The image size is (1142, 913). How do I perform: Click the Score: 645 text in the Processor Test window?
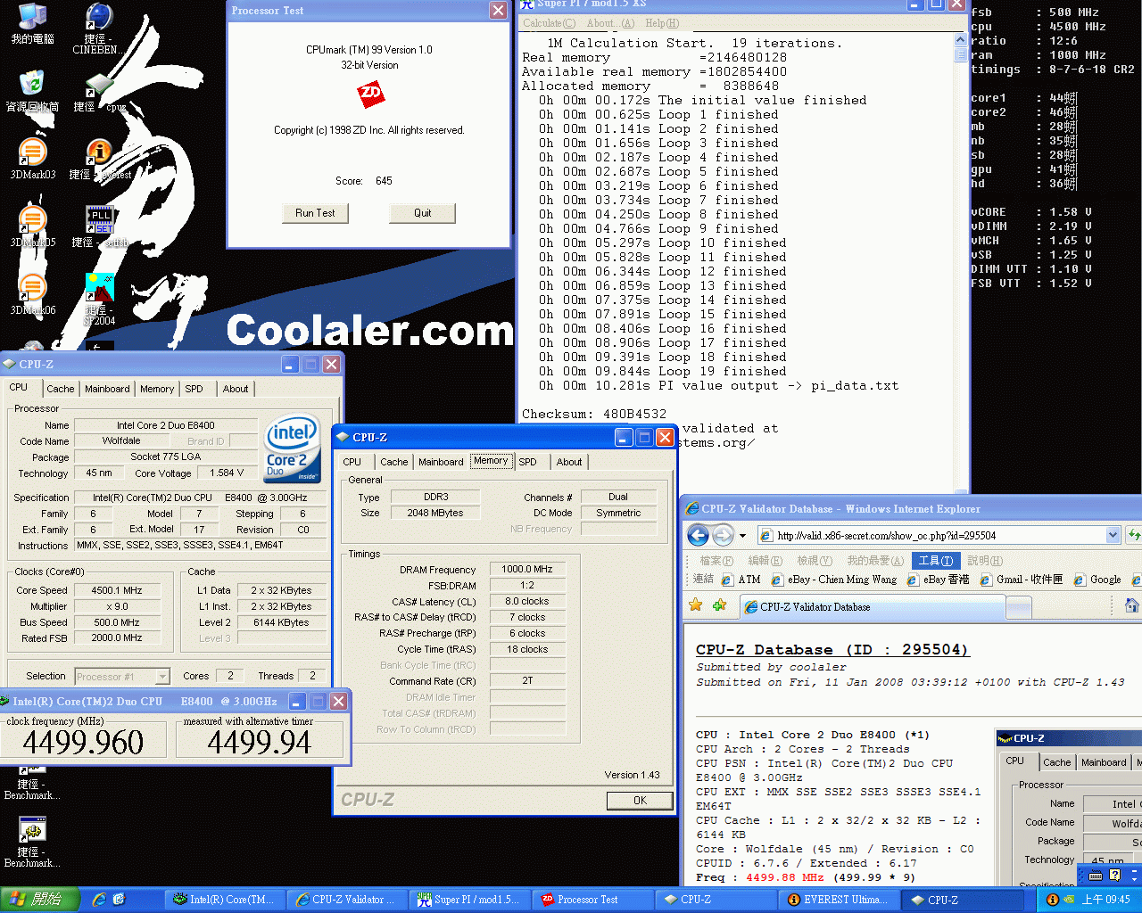(x=364, y=181)
